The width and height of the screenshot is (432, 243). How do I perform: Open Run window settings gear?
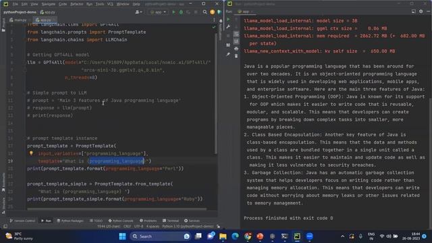[x=421, y=11]
